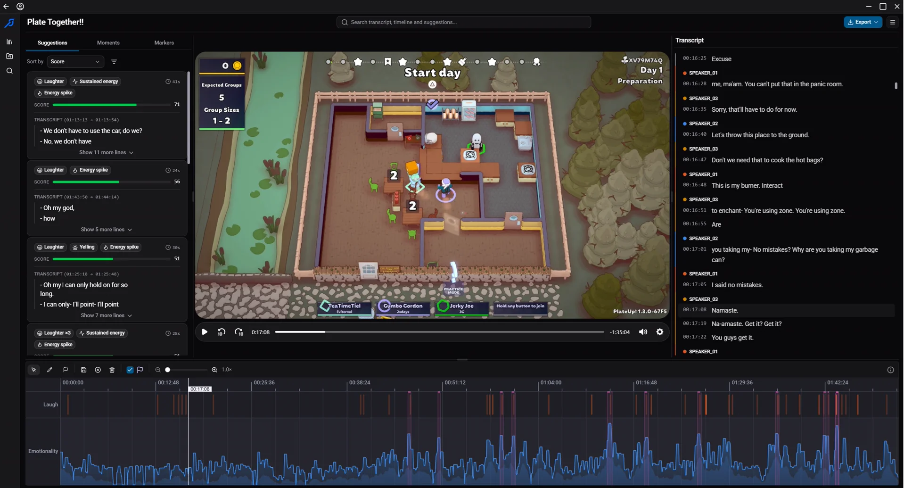Click the save icon in timeline toolbar
This screenshot has width=904, height=488.
(x=83, y=370)
